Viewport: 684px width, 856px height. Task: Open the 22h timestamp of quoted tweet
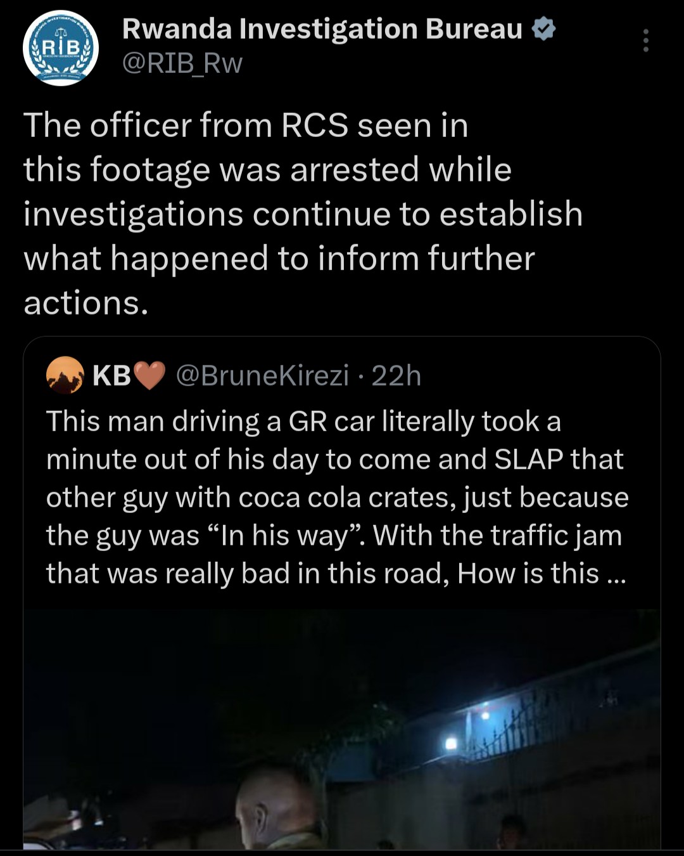point(396,375)
